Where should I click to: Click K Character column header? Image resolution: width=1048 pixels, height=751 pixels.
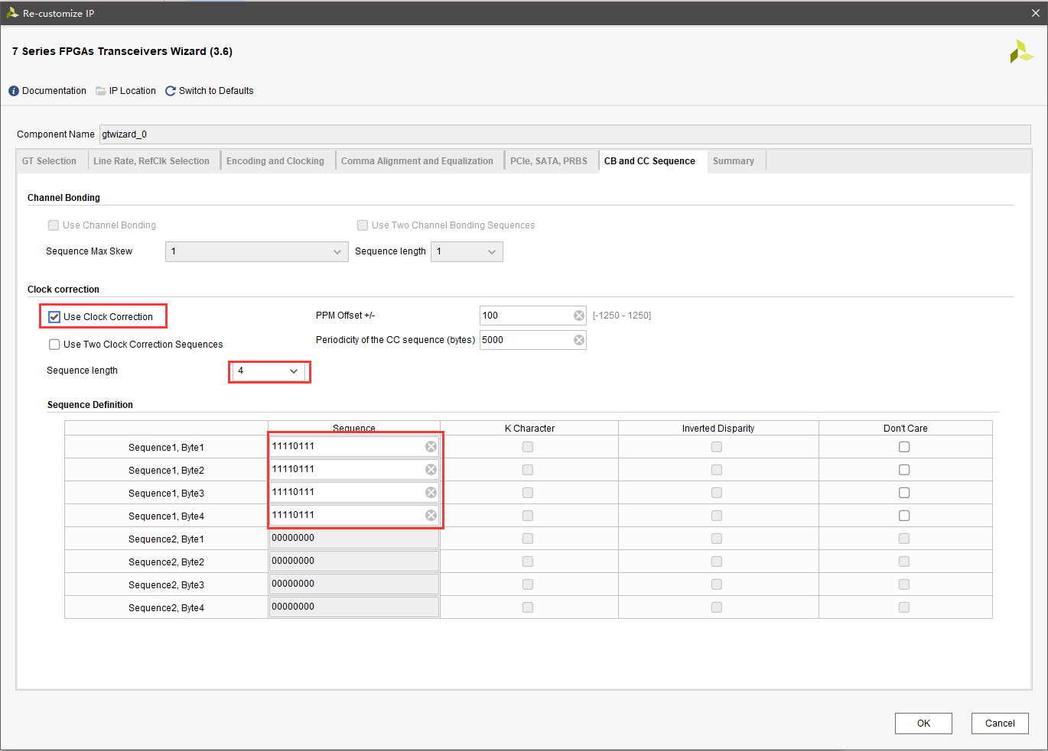point(529,429)
